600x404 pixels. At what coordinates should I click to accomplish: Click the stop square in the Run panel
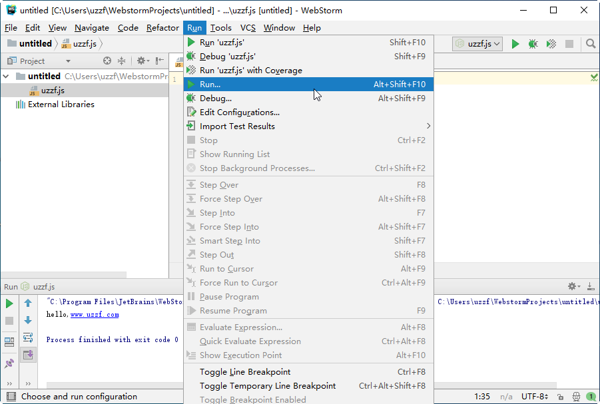(9, 321)
